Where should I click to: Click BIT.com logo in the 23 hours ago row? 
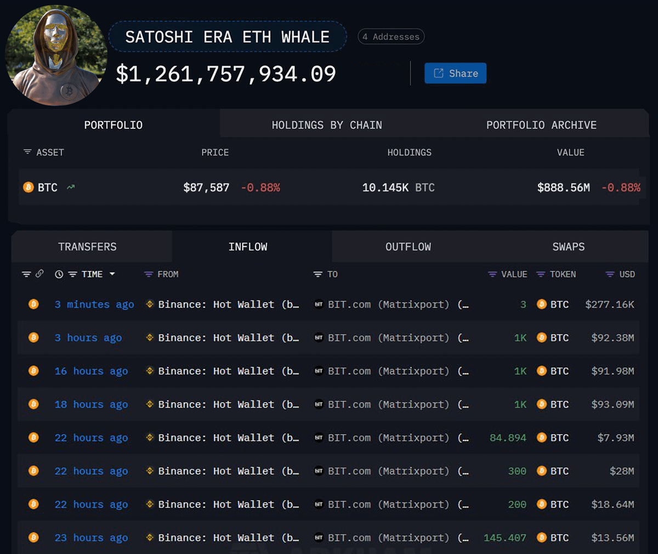(x=319, y=538)
